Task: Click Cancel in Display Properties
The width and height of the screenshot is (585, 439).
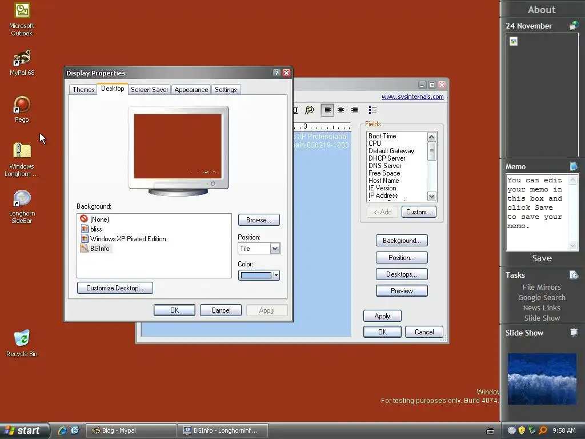Action: tap(221, 310)
